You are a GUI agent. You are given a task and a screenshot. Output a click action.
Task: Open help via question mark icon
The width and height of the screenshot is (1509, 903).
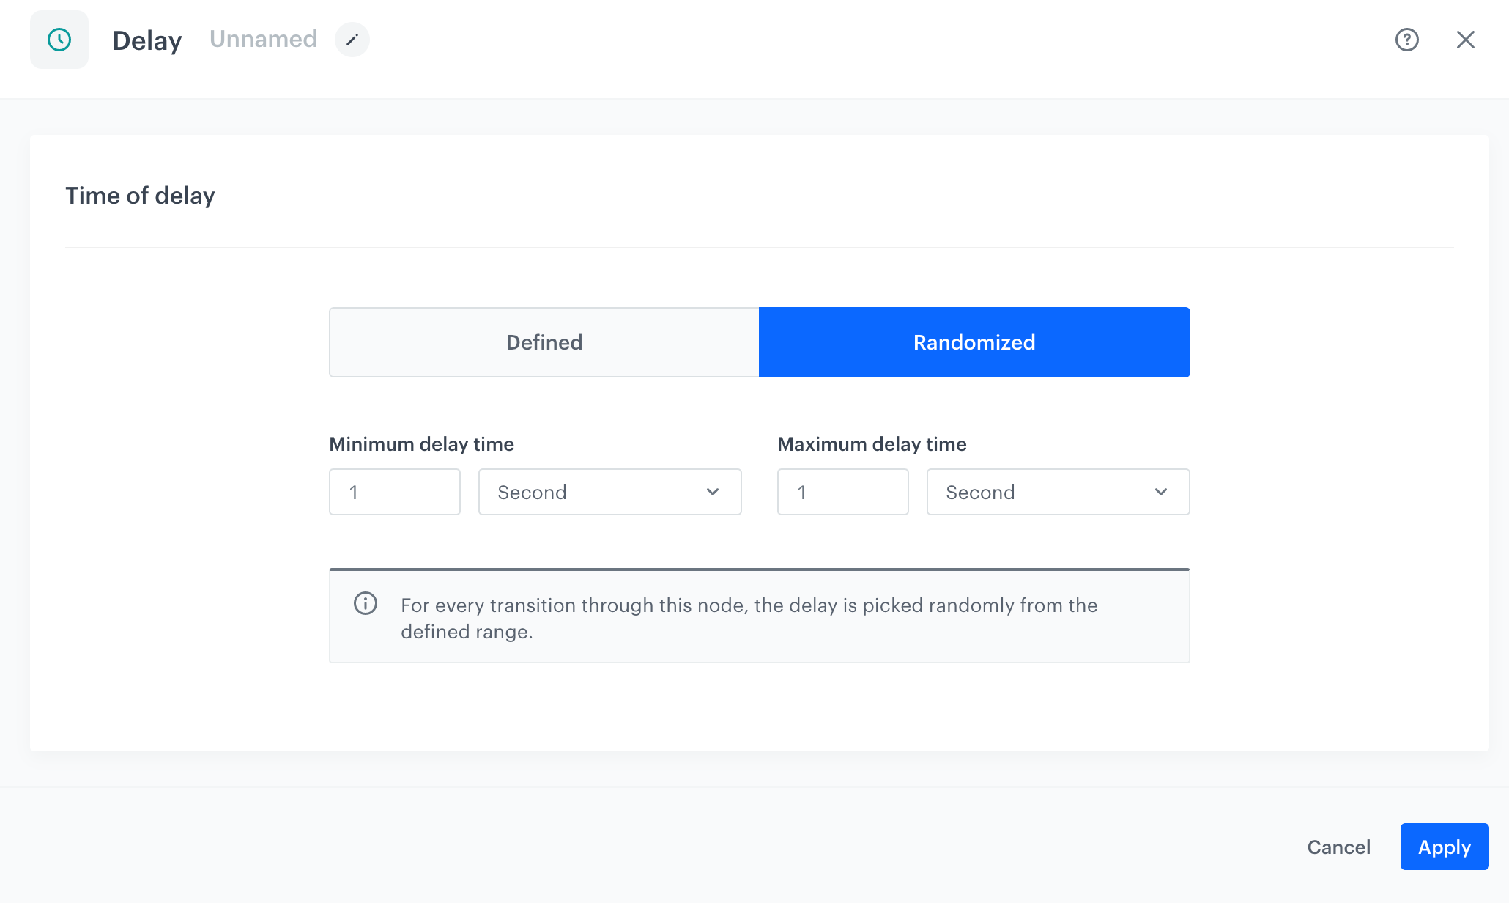click(1406, 40)
